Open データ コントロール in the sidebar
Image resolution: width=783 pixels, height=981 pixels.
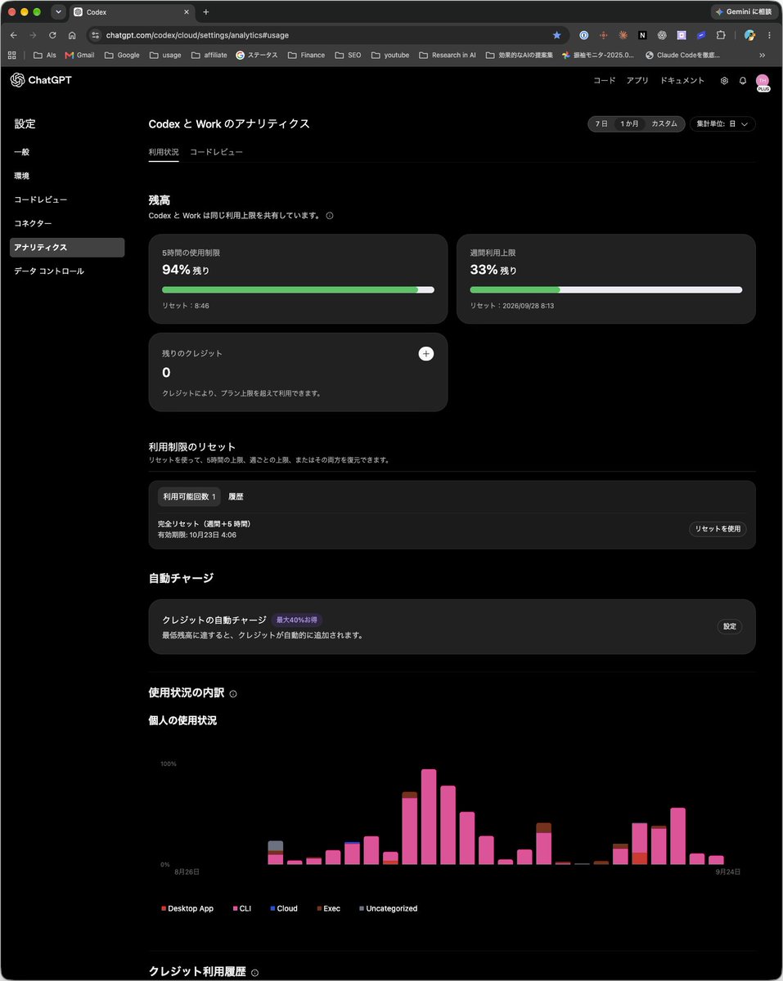(67, 271)
